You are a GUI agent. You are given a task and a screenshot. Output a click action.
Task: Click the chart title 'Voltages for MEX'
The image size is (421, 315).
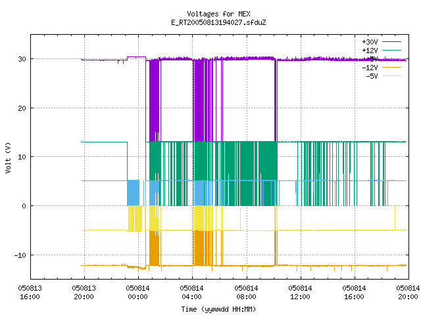[x=218, y=14]
